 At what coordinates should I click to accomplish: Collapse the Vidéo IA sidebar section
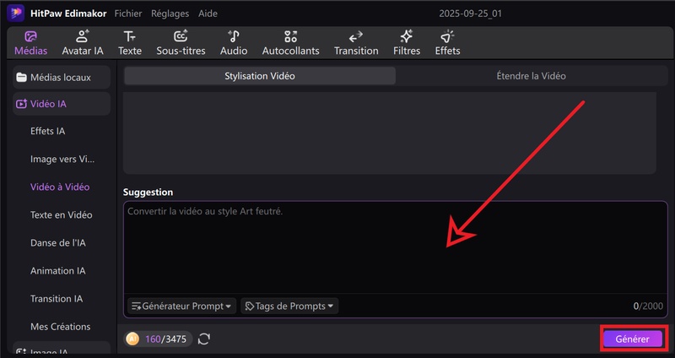(60, 104)
